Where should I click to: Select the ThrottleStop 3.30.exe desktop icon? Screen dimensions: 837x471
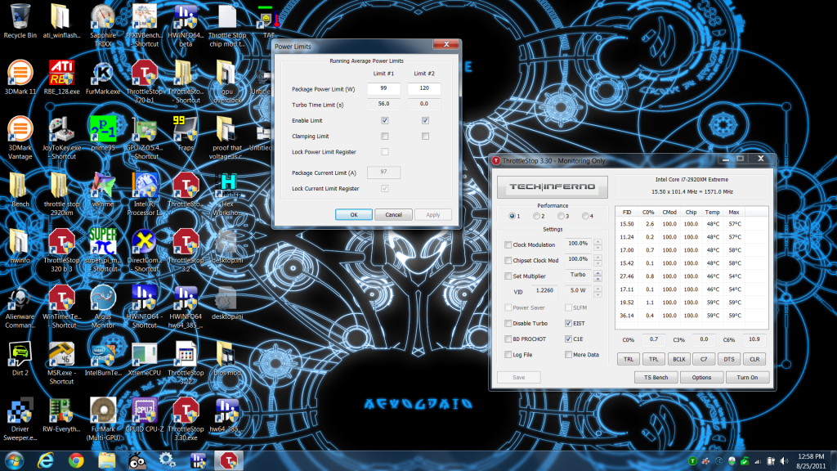click(x=186, y=419)
